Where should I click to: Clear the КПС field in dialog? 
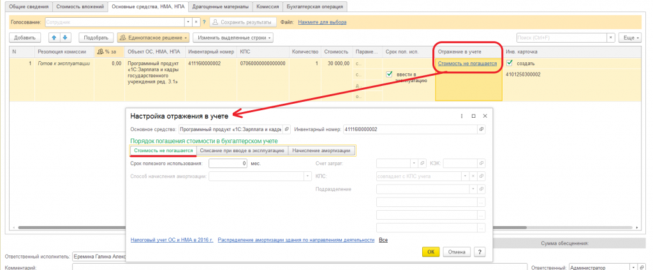473,176
